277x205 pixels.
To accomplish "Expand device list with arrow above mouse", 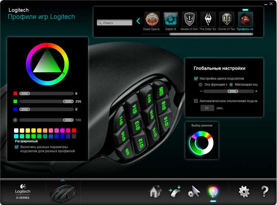I will pyautogui.click(x=62, y=180).
